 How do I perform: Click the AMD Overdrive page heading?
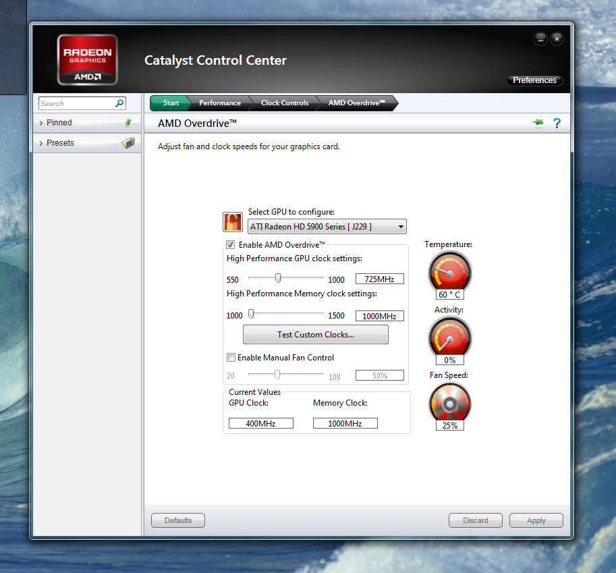point(197,124)
